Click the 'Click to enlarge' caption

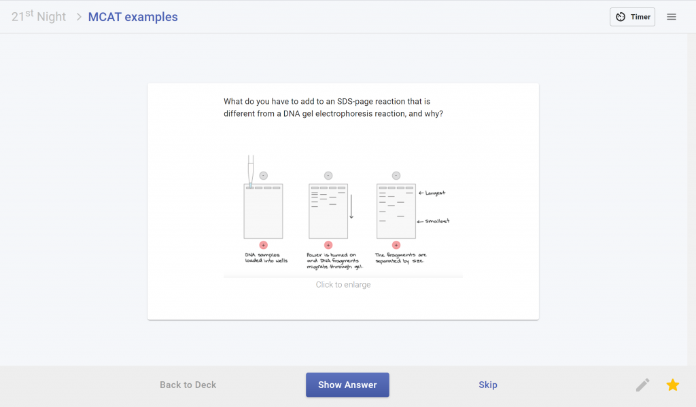click(x=343, y=284)
